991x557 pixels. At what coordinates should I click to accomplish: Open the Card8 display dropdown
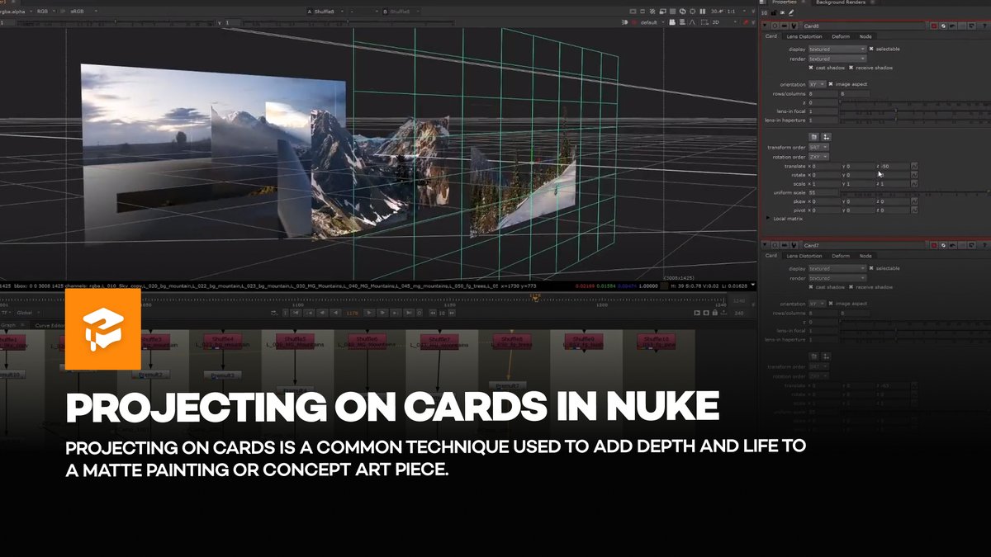[x=837, y=50]
